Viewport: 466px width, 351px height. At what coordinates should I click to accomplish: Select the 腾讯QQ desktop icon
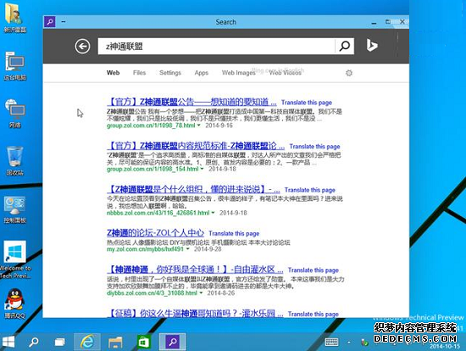14,304
